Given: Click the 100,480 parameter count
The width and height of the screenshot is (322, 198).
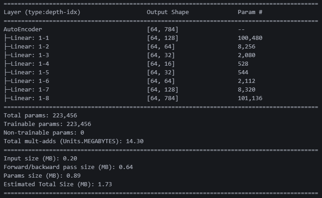Looking at the screenshot, I should pos(250,38).
